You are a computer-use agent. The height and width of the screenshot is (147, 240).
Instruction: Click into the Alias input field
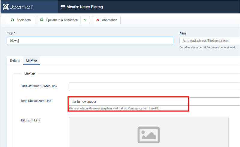(209, 41)
